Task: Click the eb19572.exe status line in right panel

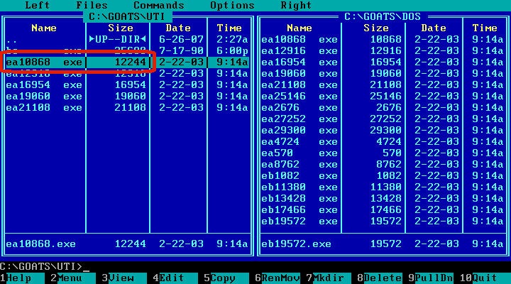Action: [383, 244]
